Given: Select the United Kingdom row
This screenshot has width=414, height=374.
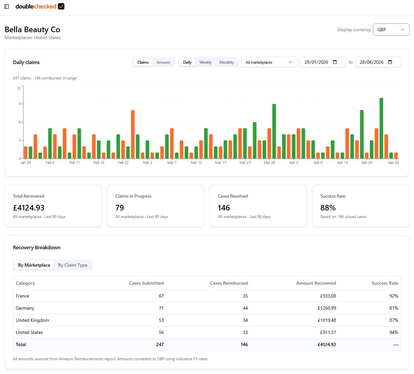Looking at the screenshot, I should 207,320.
